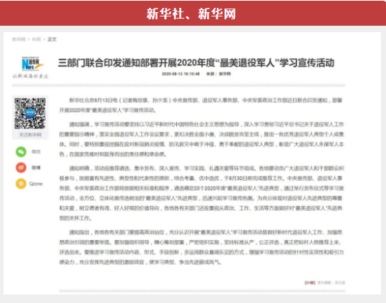Click the paragraph starting 新华社北京8月13日电
This screenshot has width=386, height=303.
(201, 105)
